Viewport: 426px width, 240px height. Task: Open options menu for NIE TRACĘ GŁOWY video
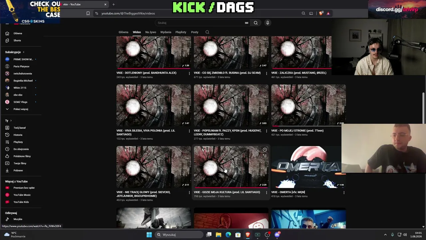pyautogui.click(x=189, y=193)
